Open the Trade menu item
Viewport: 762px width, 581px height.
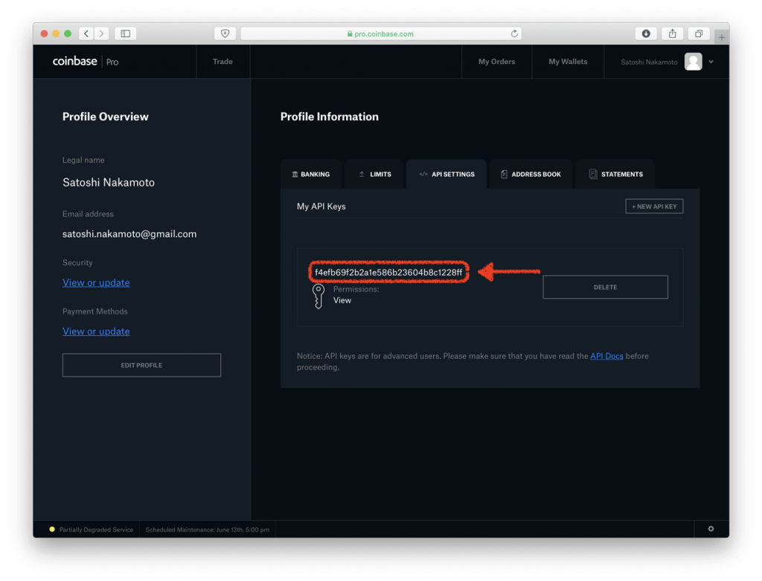222,62
